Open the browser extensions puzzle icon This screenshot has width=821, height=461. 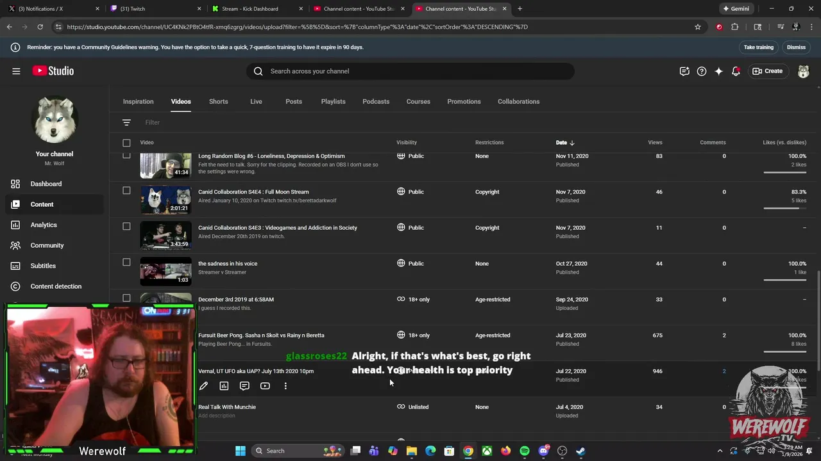point(735,27)
